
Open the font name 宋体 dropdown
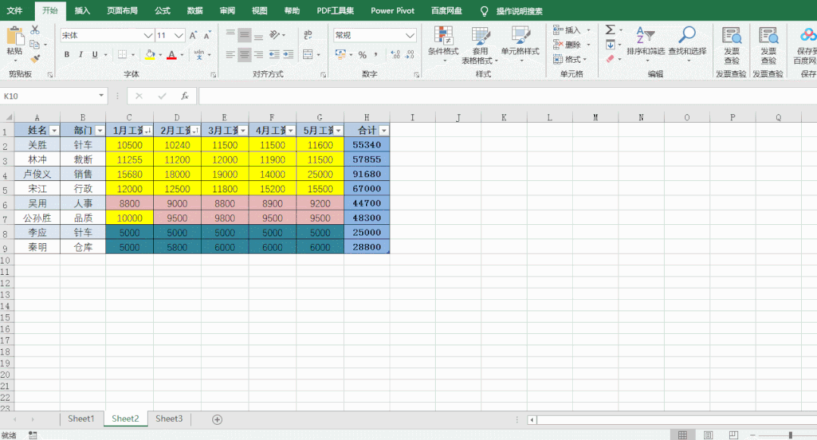pyautogui.click(x=148, y=36)
